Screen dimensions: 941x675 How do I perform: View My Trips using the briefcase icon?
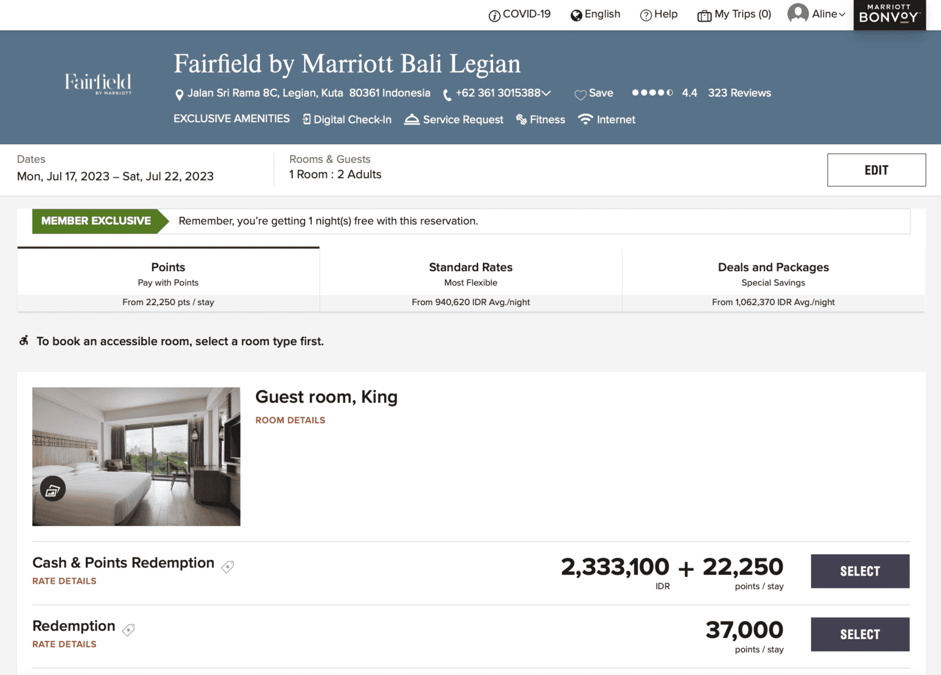point(703,14)
